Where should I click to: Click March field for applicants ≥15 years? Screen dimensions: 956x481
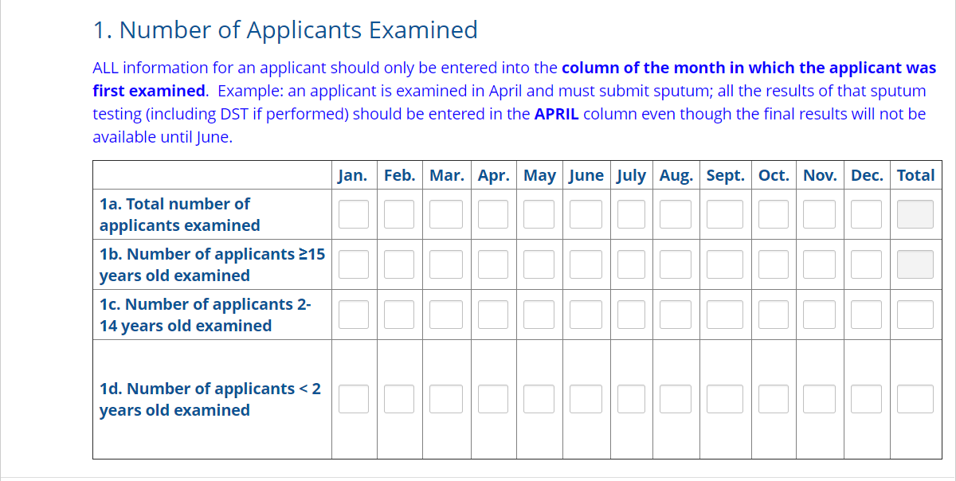(446, 264)
